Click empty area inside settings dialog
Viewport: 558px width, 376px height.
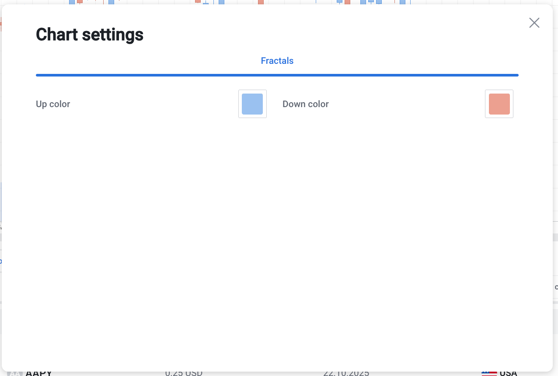point(277,219)
